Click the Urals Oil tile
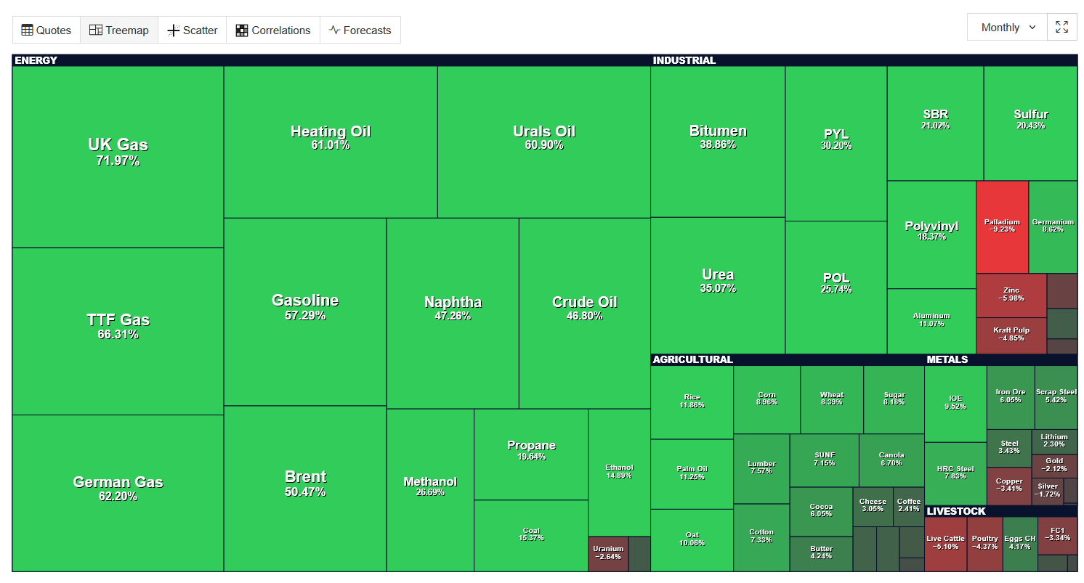This screenshot has width=1084, height=583. [x=544, y=142]
